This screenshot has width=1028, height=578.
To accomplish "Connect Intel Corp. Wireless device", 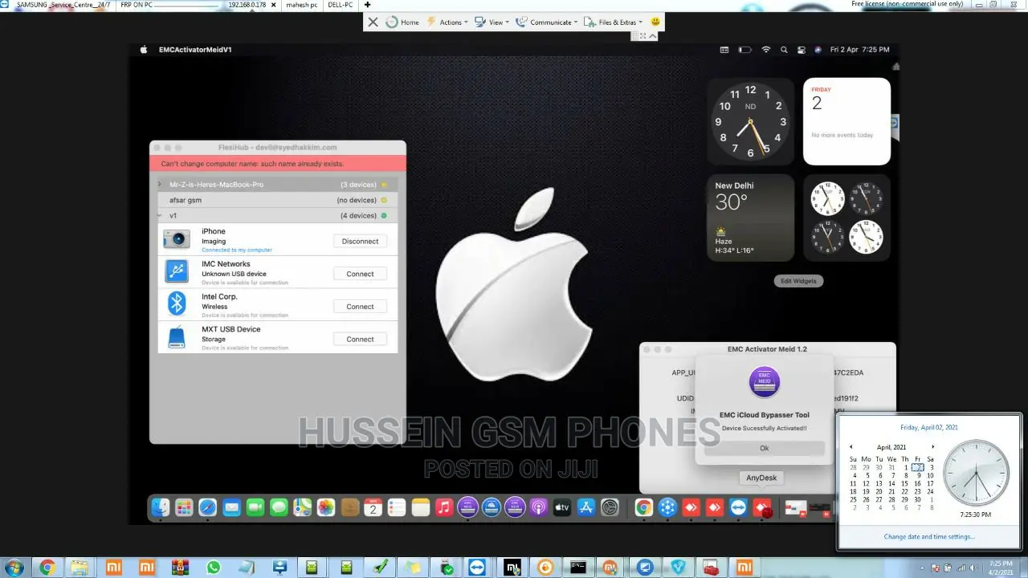I will tap(360, 307).
